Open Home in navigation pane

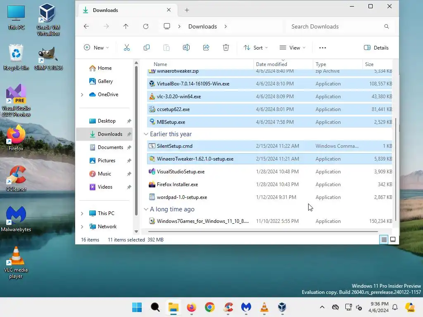(105, 68)
